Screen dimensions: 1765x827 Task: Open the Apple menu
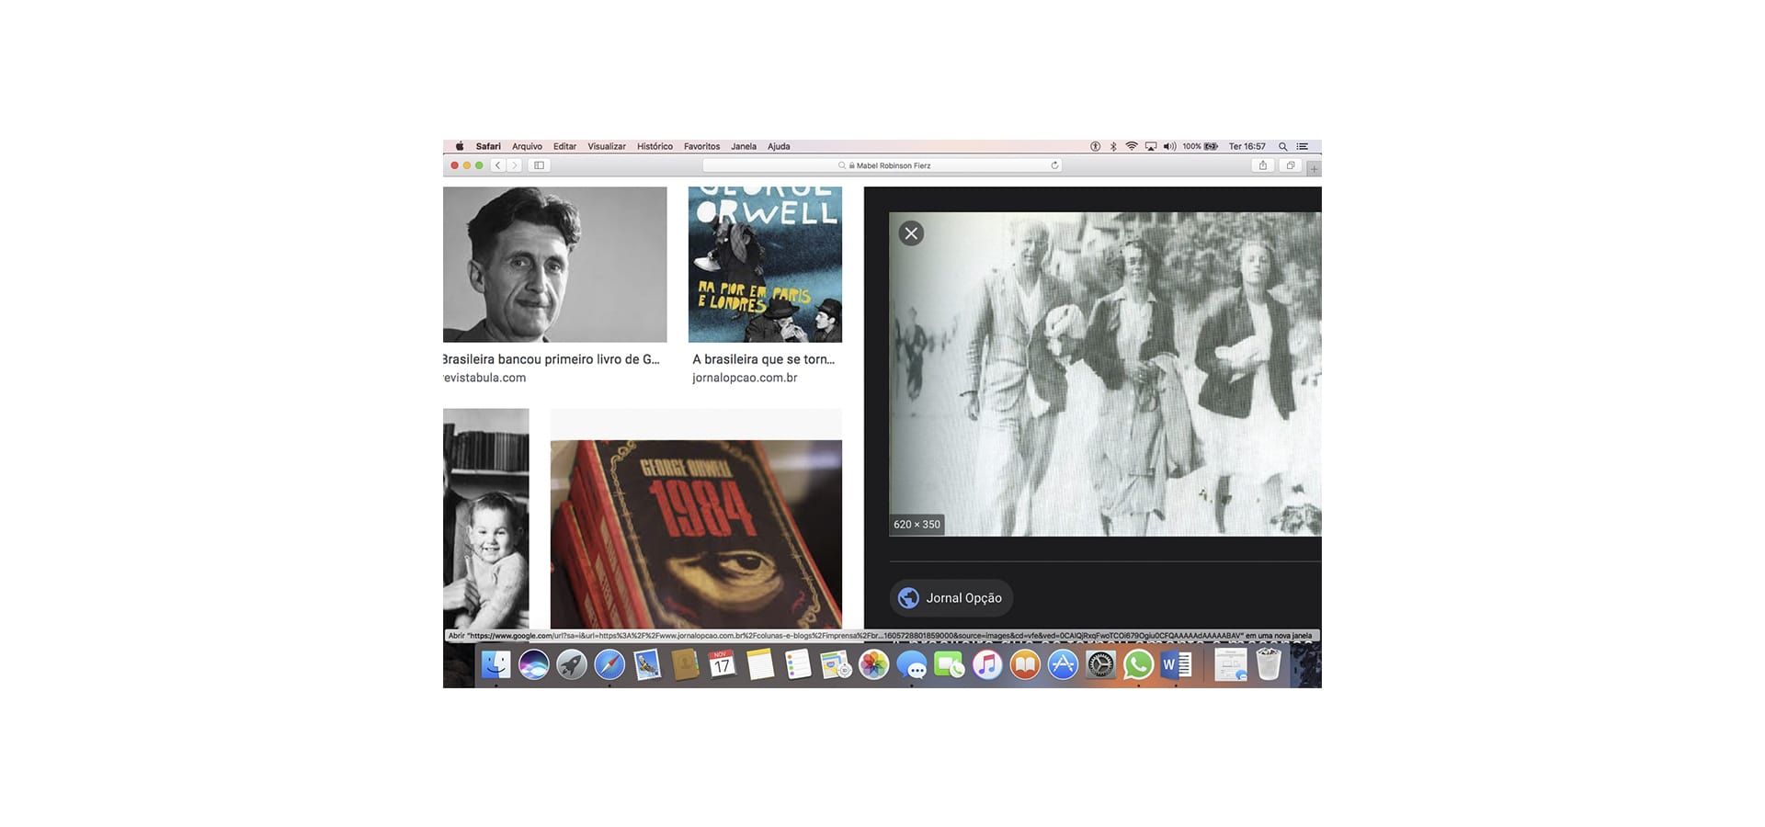pos(459,146)
